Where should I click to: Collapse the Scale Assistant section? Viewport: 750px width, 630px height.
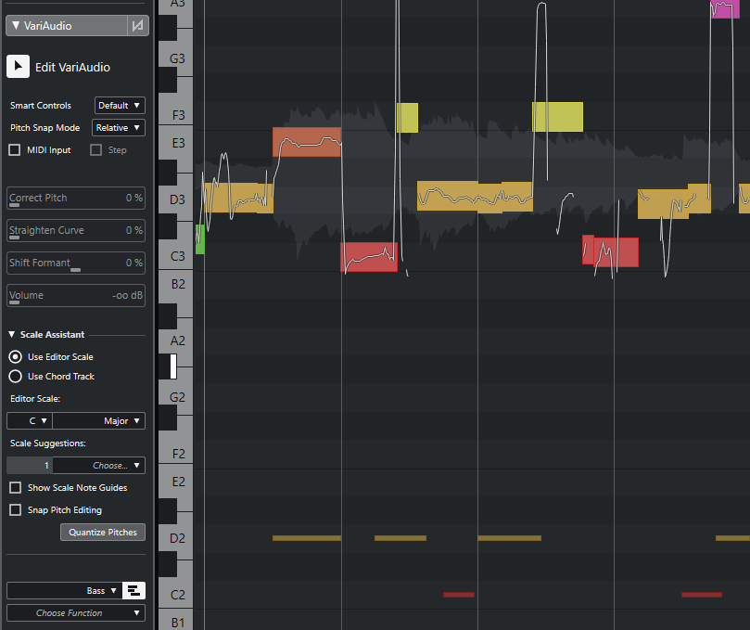(x=11, y=335)
